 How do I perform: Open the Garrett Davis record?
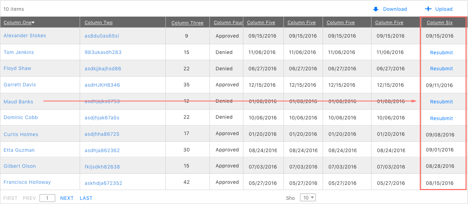pyautogui.click(x=20, y=85)
